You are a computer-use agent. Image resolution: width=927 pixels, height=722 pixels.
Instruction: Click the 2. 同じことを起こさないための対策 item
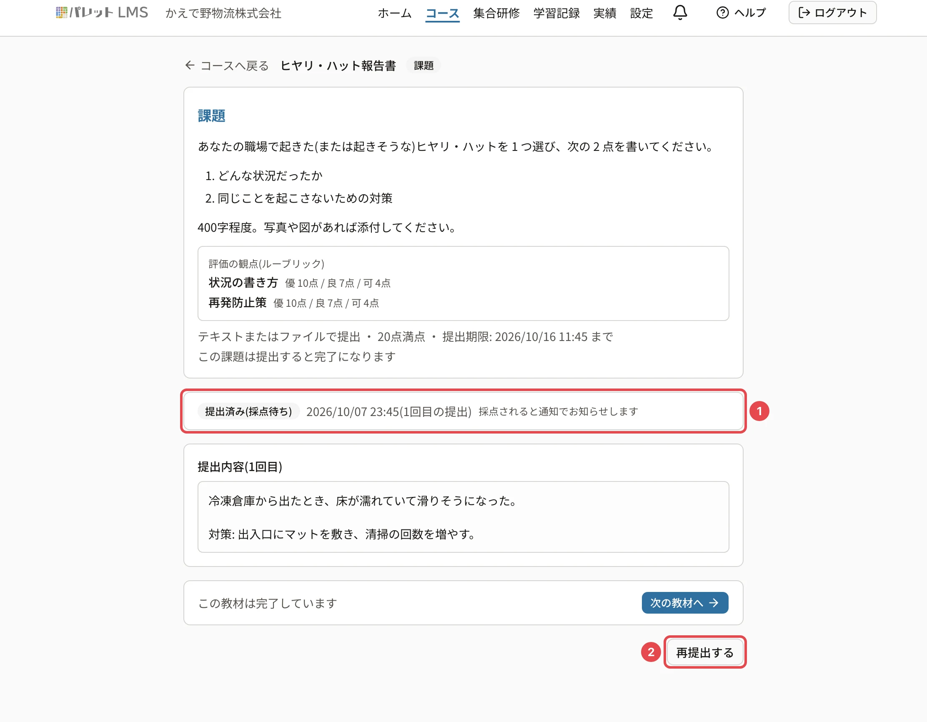point(299,198)
